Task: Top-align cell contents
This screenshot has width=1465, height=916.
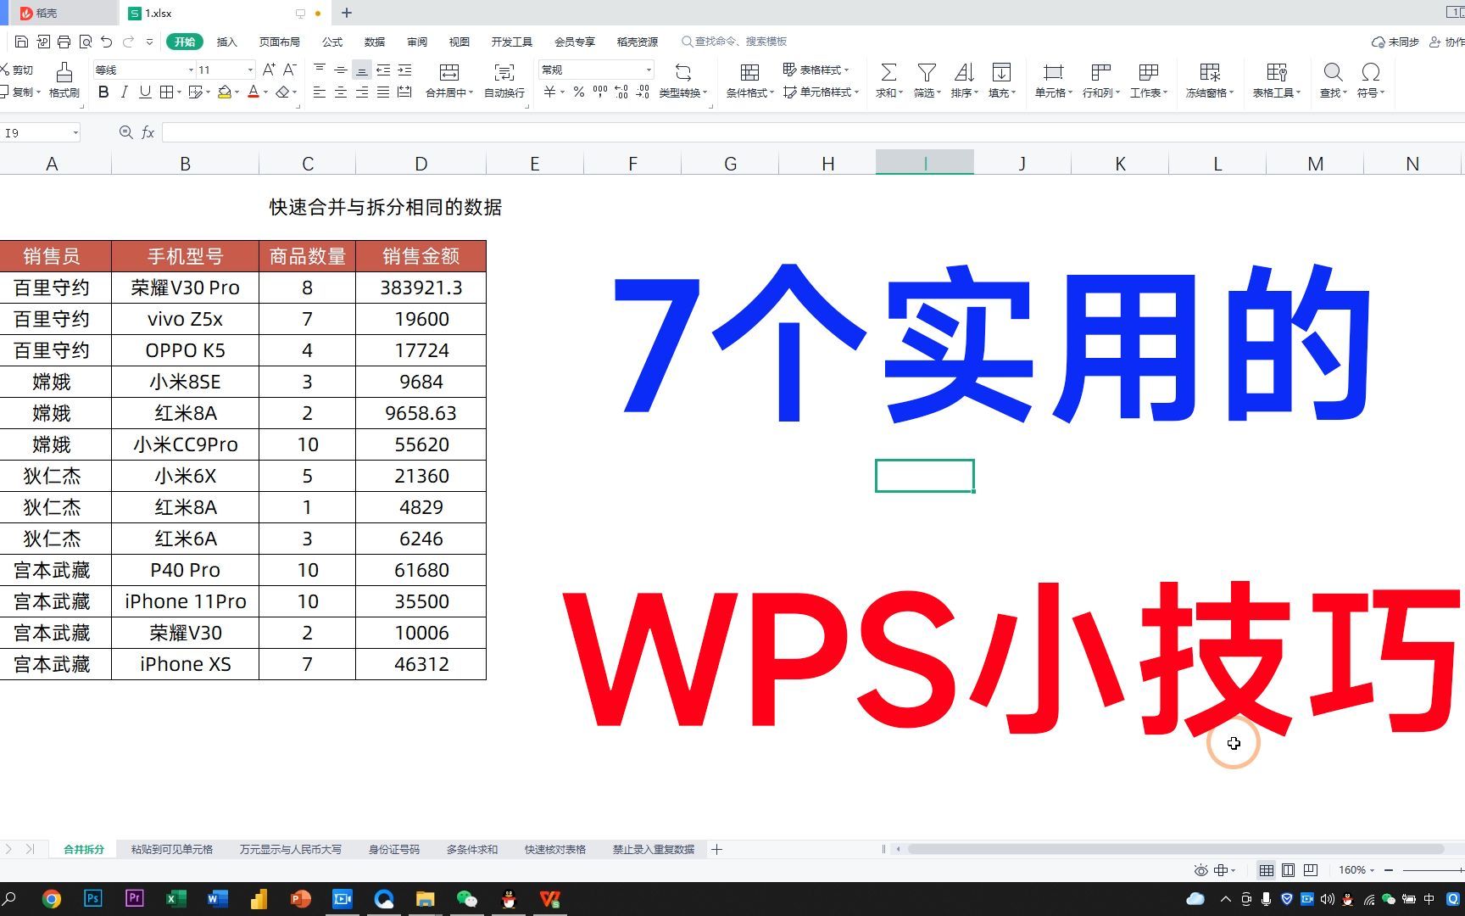Action: point(319,70)
